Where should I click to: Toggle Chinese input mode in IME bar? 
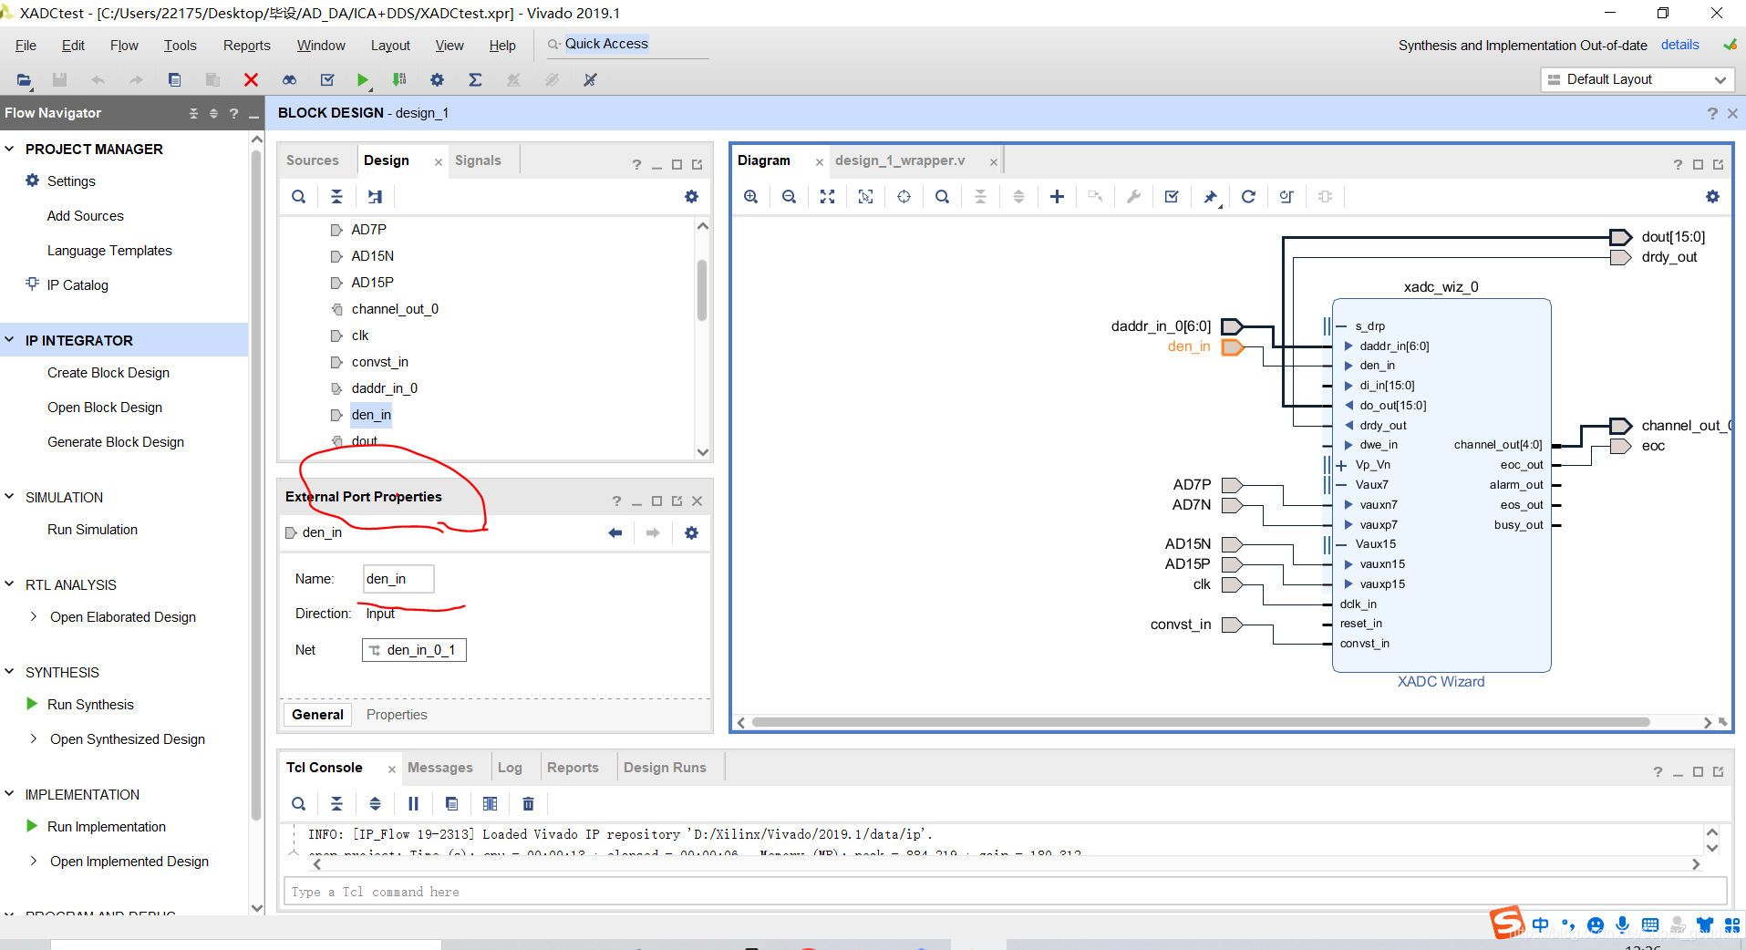click(1541, 924)
